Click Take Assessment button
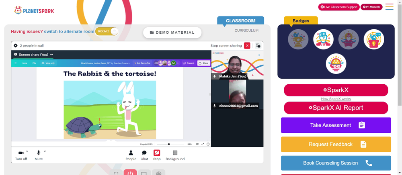 point(336,125)
